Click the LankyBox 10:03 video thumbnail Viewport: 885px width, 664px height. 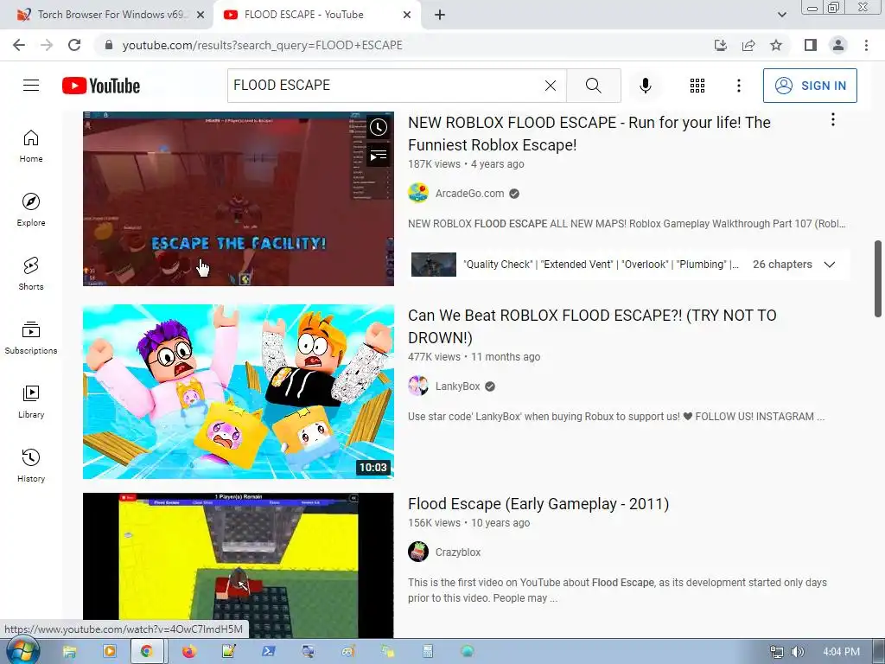[x=239, y=392]
